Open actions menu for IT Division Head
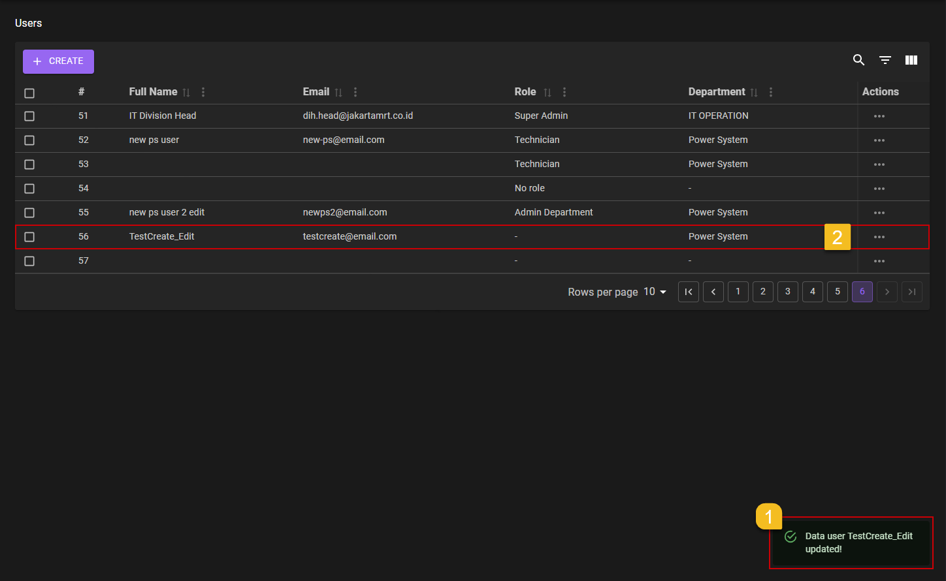Screen dimensions: 946x581 879,116
